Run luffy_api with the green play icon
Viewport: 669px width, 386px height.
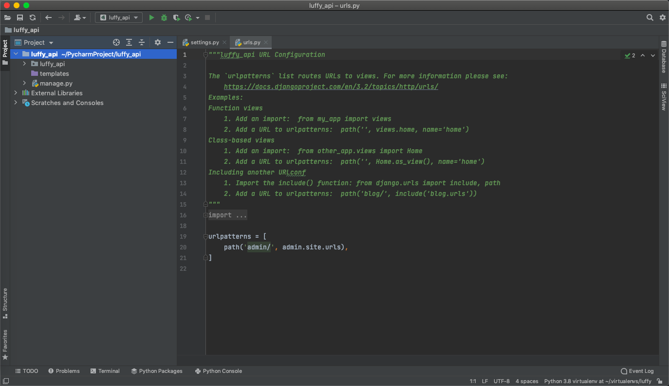pos(151,18)
